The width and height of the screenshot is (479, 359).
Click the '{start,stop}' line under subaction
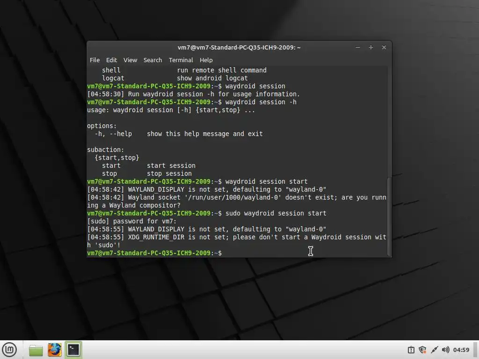click(x=116, y=158)
